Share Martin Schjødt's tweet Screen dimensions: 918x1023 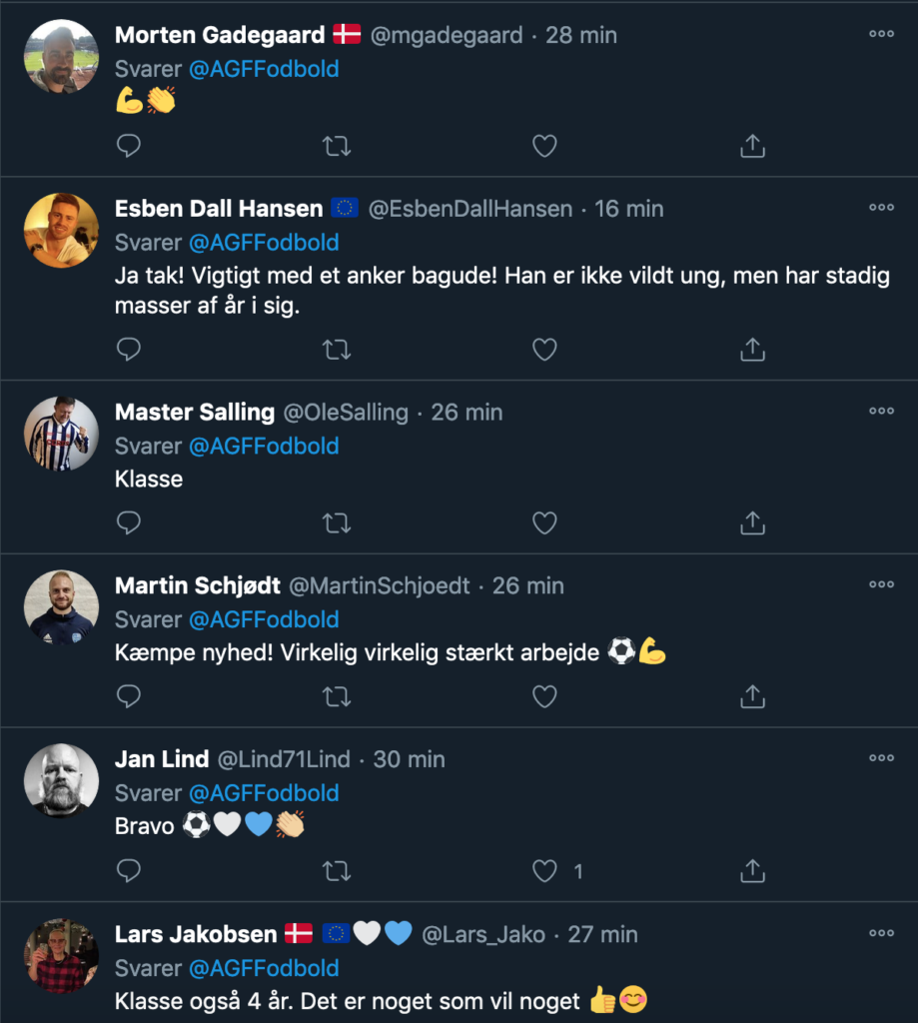[x=752, y=695]
